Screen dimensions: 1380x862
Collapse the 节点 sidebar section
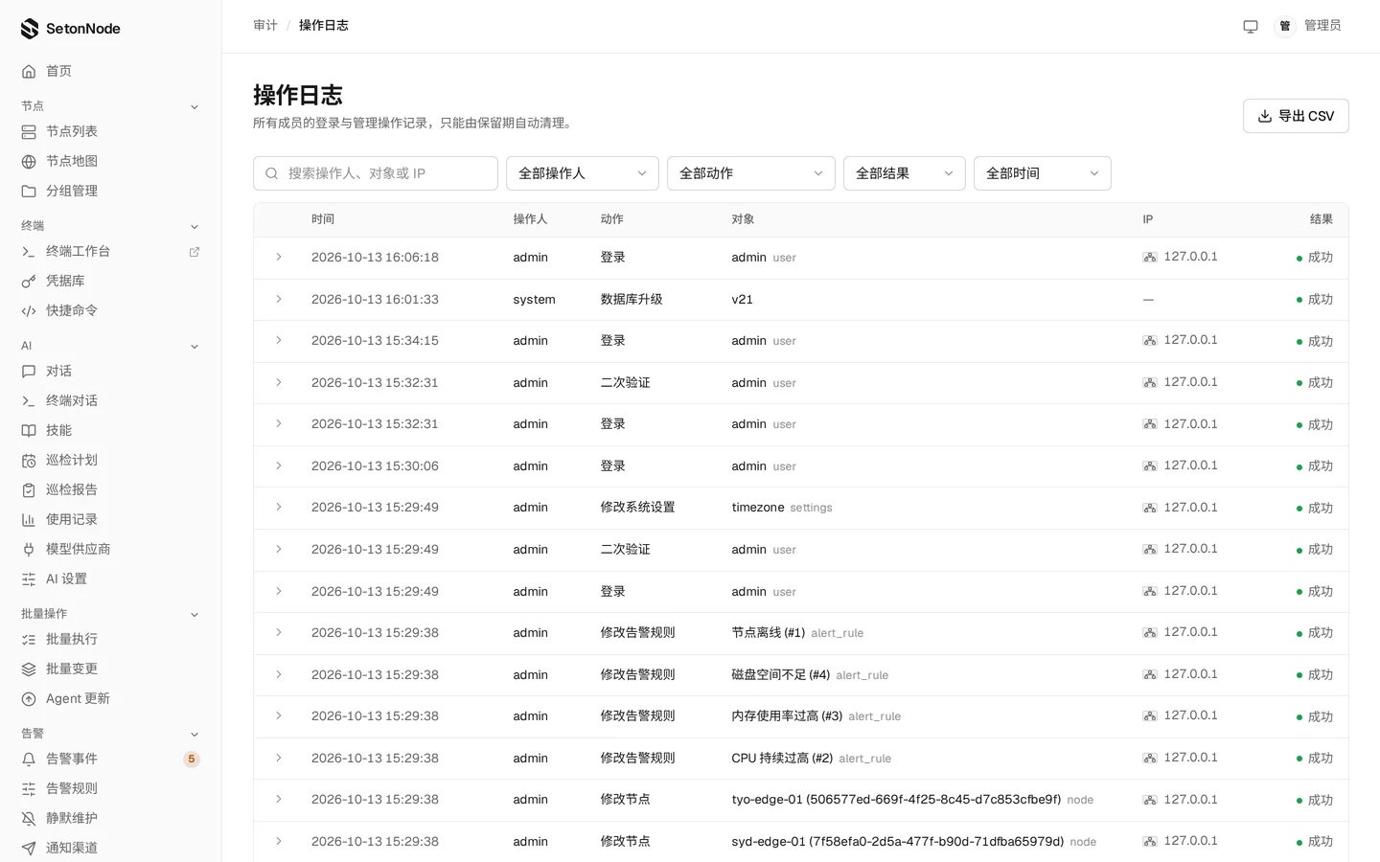(x=195, y=106)
